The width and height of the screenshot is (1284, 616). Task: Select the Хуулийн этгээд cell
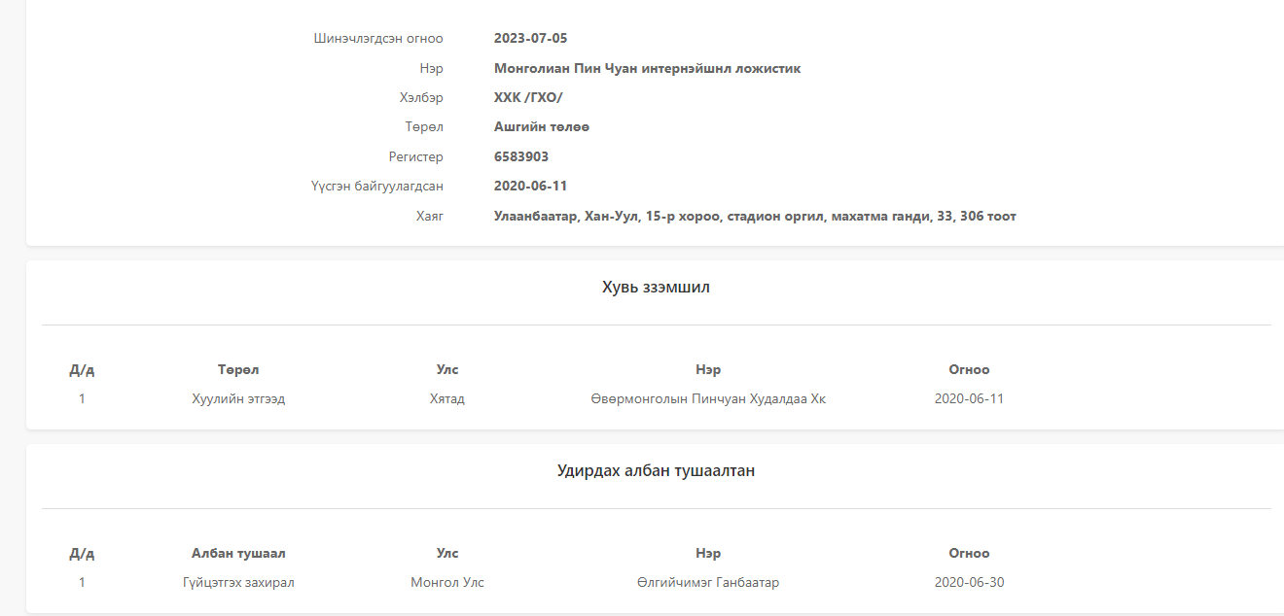click(238, 398)
